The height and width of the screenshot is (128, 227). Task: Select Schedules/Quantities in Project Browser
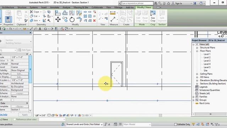pyautogui.click(x=210, y=90)
